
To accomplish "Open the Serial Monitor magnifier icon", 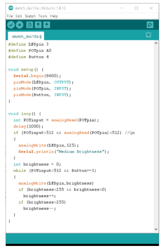I will coord(150,25).
